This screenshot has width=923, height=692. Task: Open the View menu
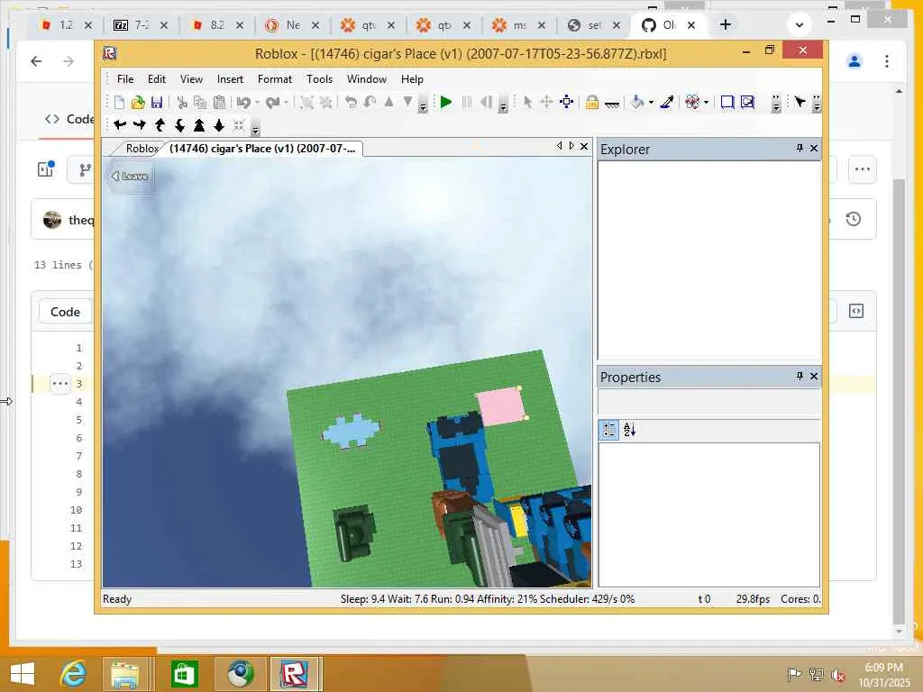pyautogui.click(x=191, y=79)
